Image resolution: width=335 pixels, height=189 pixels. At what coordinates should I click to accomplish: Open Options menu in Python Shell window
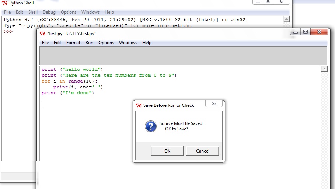click(69, 12)
